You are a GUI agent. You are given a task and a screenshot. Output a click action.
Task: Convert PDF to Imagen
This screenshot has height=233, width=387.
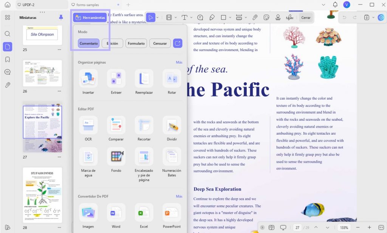pyautogui.click(x=88, y=216)
